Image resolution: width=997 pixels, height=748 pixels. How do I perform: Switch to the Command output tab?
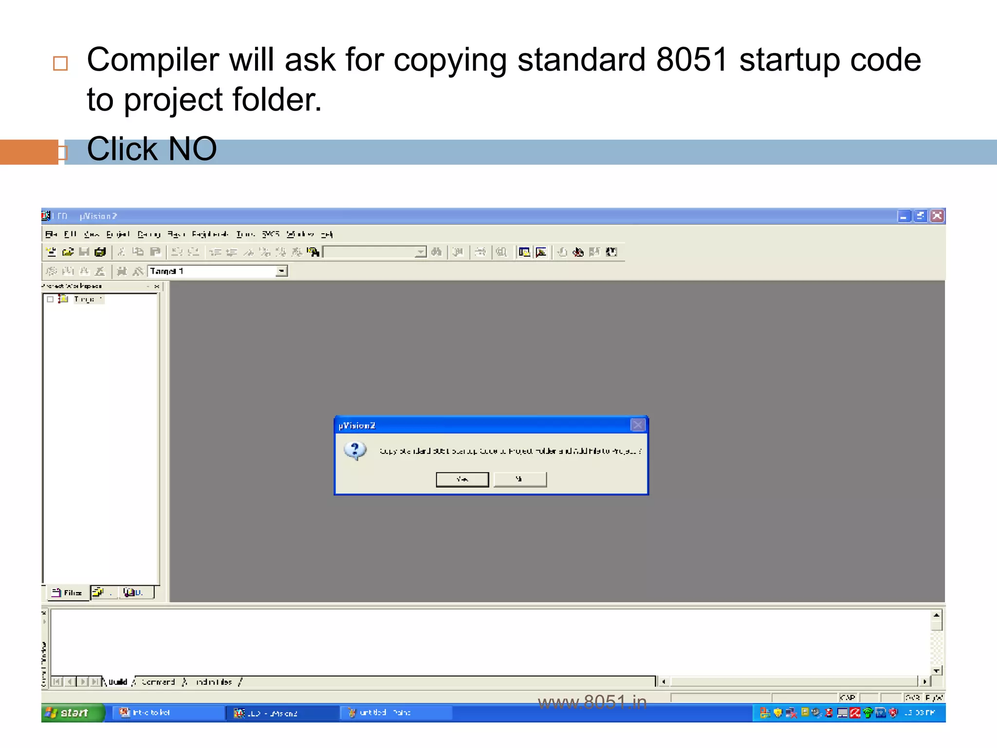(x=158, y=682)
